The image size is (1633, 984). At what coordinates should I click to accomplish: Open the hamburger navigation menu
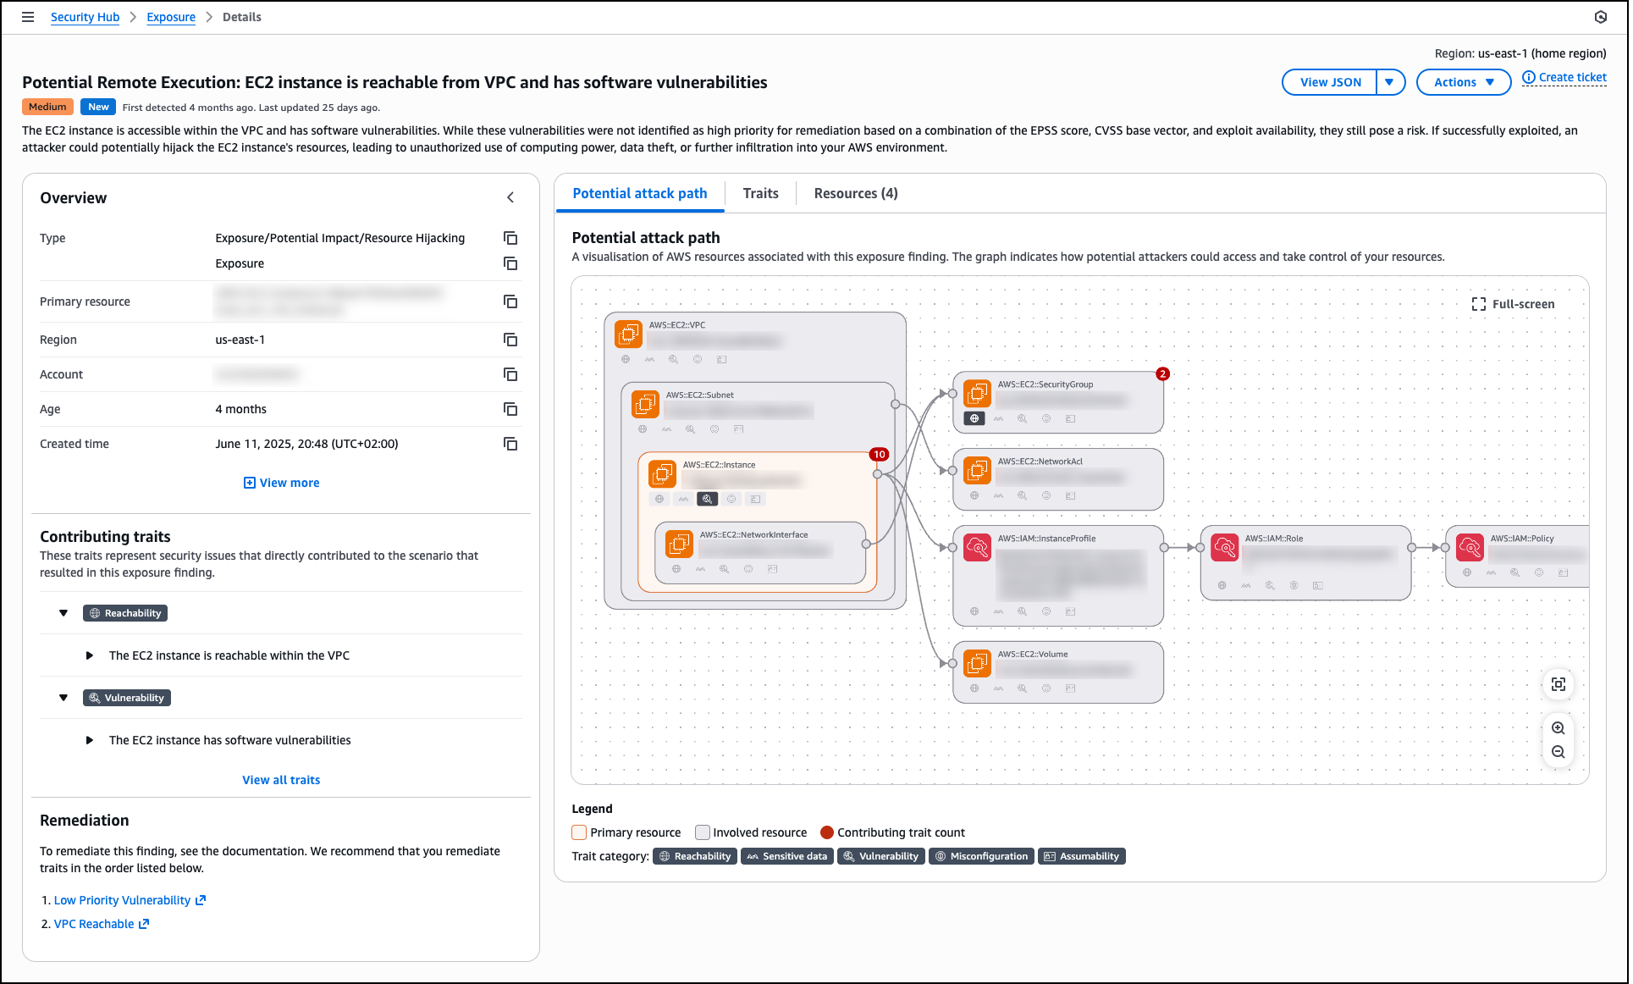(28, 17)
